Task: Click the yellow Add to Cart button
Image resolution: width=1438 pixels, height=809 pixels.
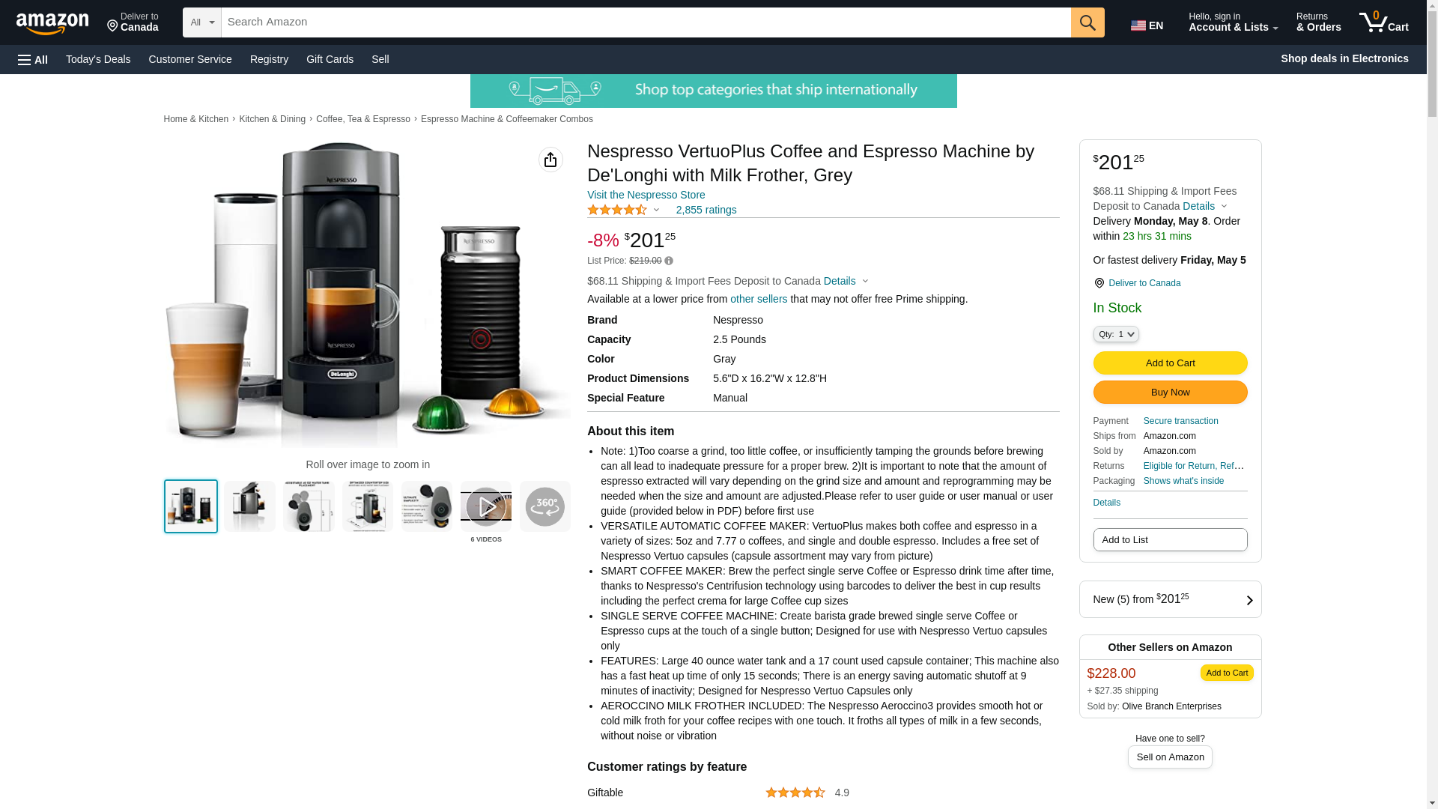Action: coord(1170,363)
